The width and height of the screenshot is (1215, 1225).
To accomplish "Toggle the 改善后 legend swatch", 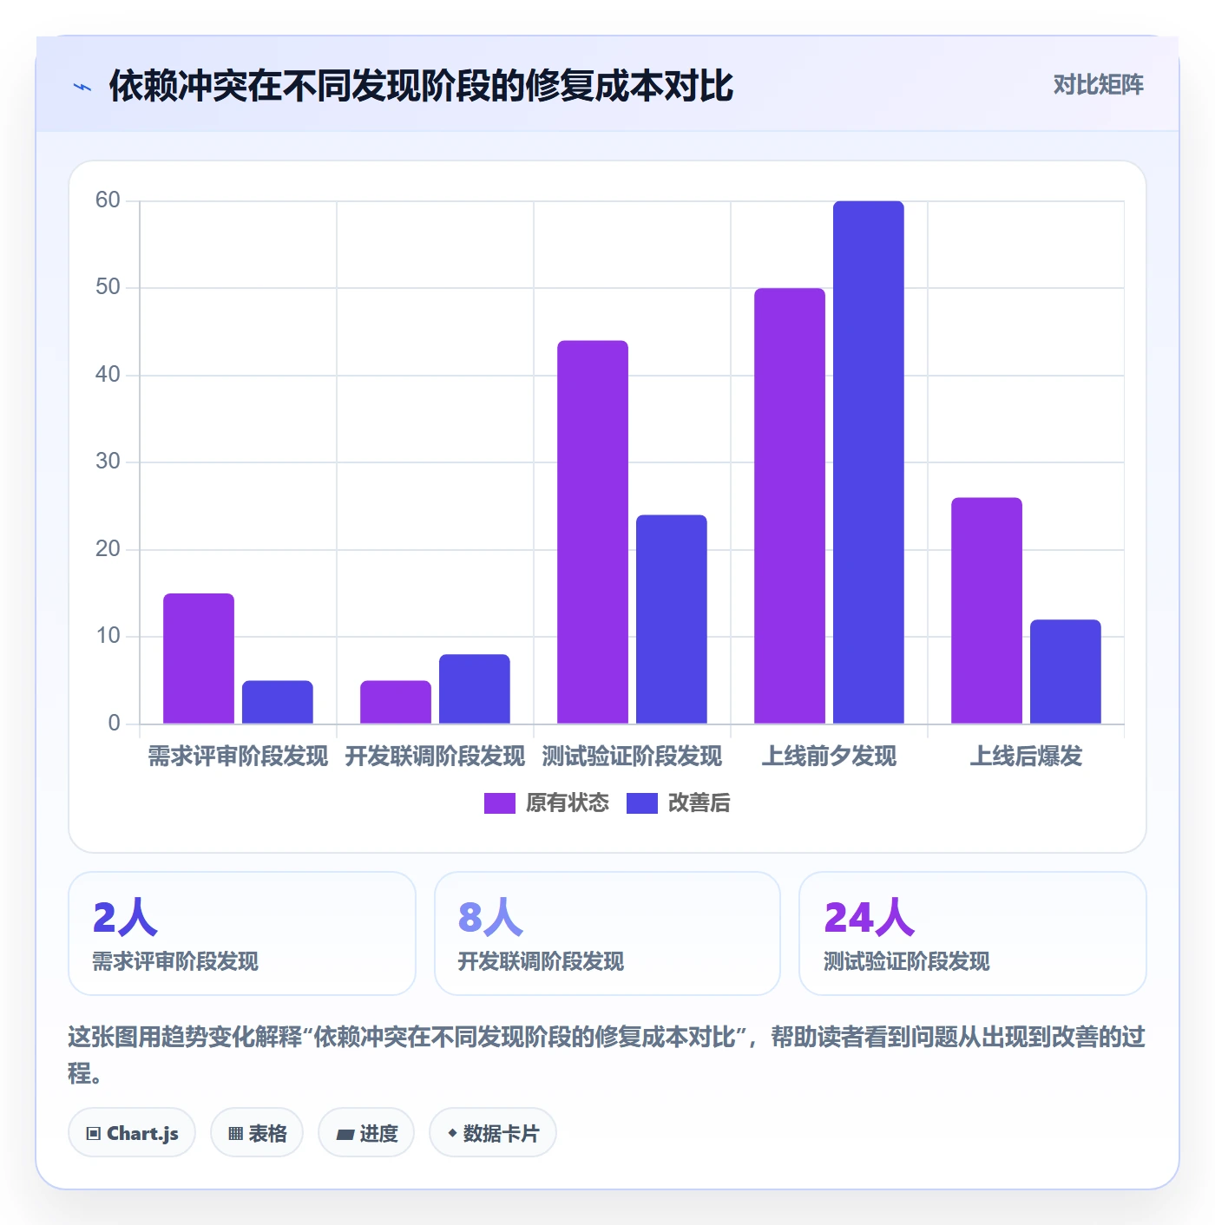I will pyautogui.click(x=641, y=803).
